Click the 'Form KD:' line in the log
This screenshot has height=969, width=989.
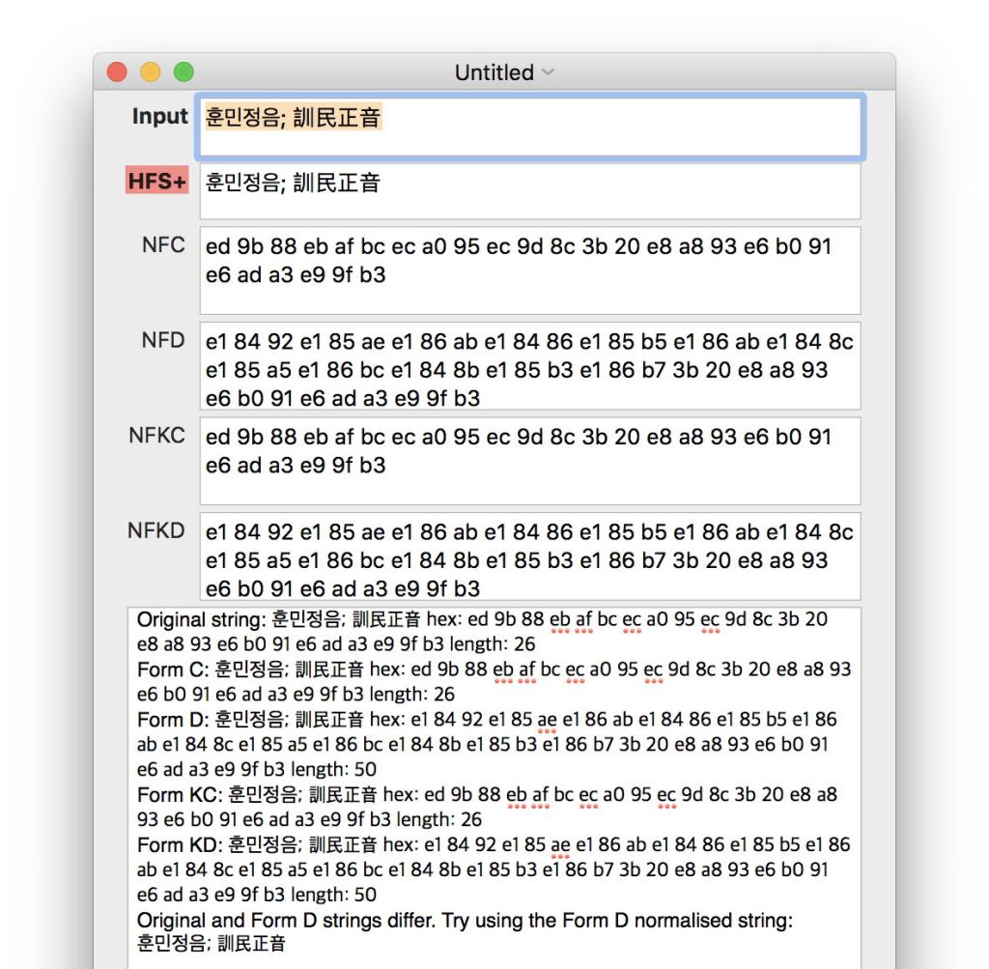[494, 869]
